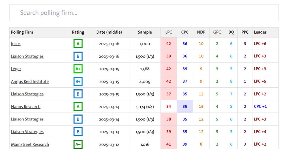The height and width of the screenshot is (149, 283).
Task: Open Liaison Strategies link dated 2025-03-16
Action: coord(27,56)
